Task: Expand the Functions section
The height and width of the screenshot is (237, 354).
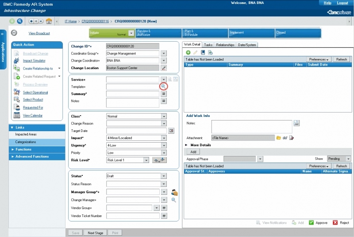Action: (37, 149)
